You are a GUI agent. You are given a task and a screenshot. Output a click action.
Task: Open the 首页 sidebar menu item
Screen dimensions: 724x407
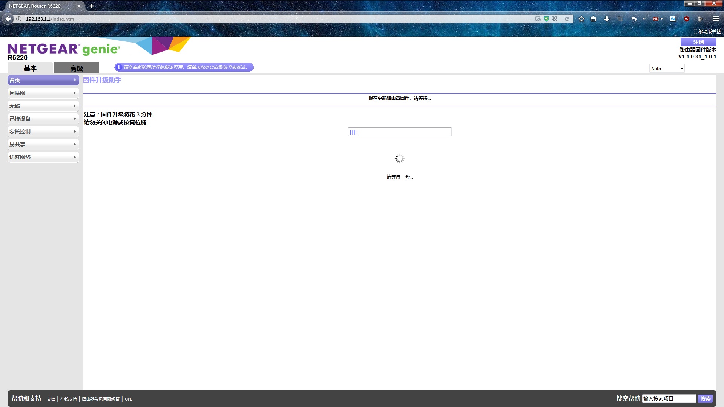tap(43, 80)
